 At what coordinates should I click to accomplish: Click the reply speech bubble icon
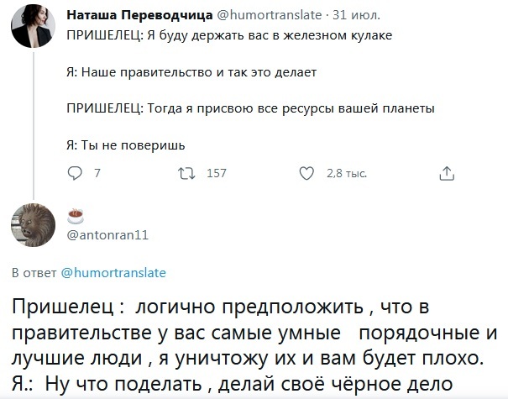tap(73, 174)
